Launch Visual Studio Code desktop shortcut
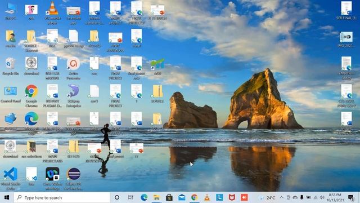 tap(11, 178)
